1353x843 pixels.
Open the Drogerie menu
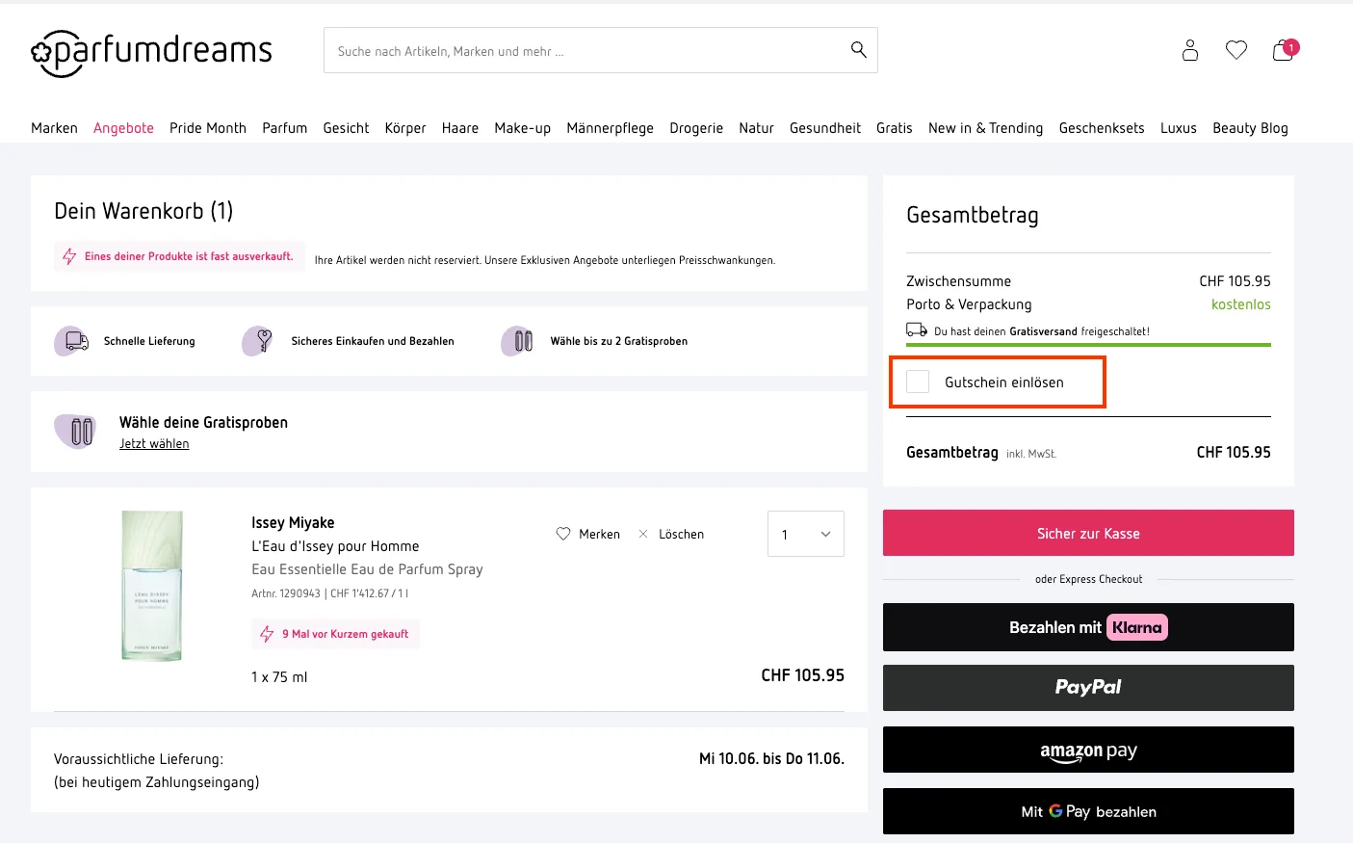(x=696, y=128)
